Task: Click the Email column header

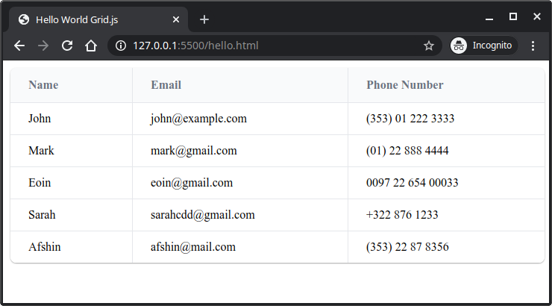Action: [166, 85]
